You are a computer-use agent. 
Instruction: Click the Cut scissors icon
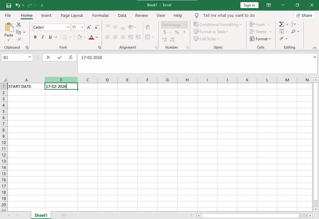[x=19, y=25]
